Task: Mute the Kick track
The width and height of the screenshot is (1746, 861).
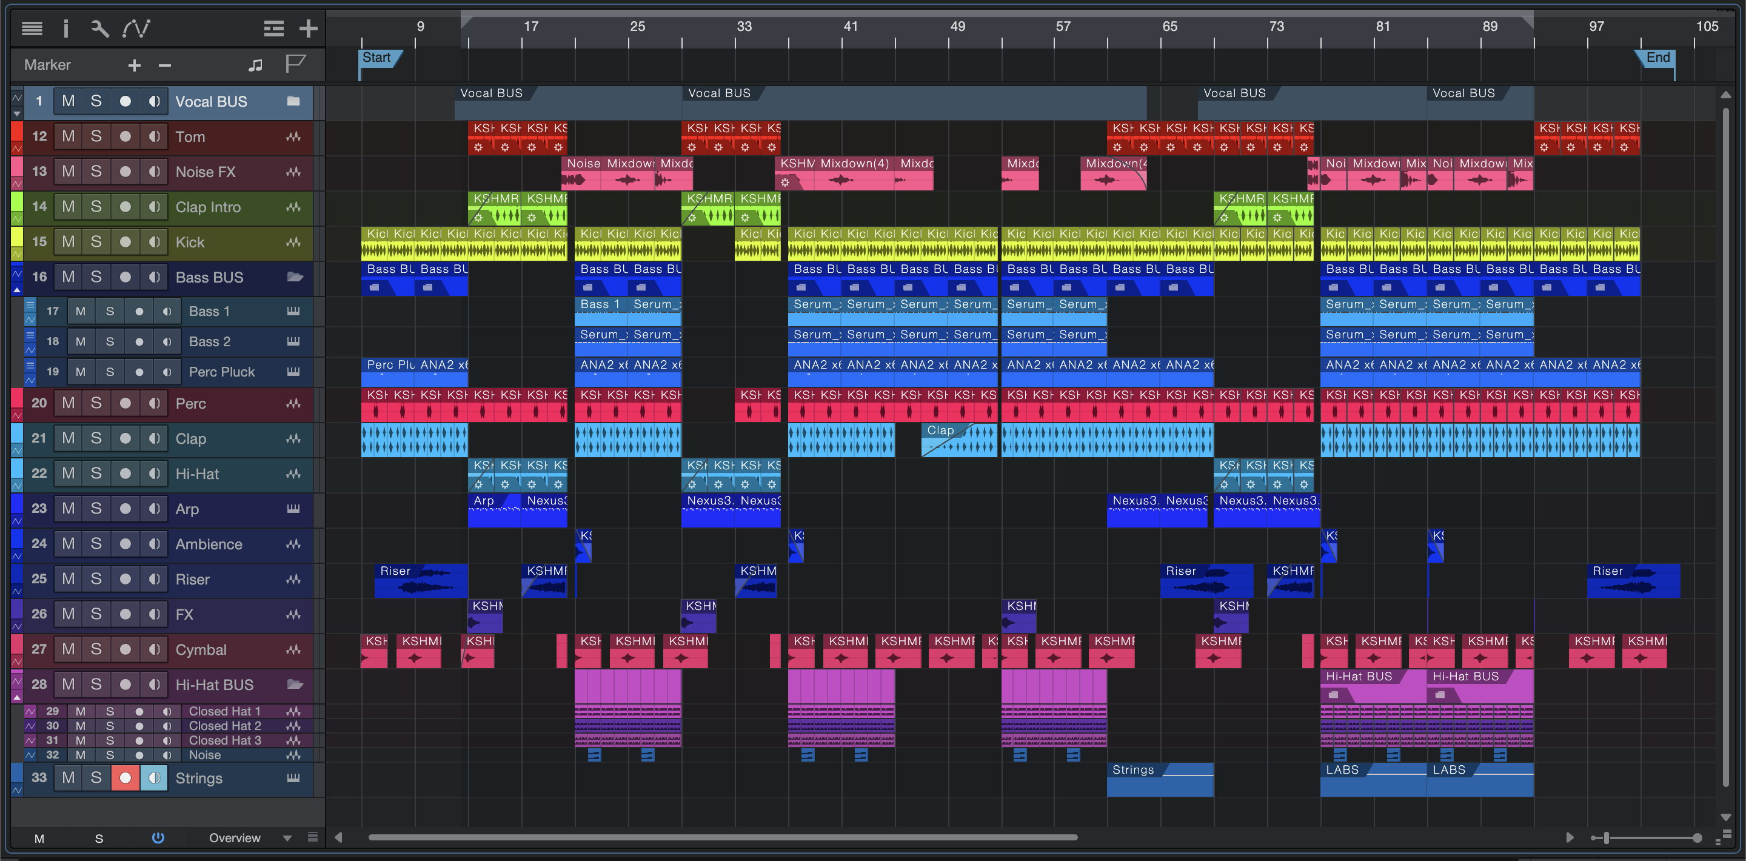Action: 69,242
